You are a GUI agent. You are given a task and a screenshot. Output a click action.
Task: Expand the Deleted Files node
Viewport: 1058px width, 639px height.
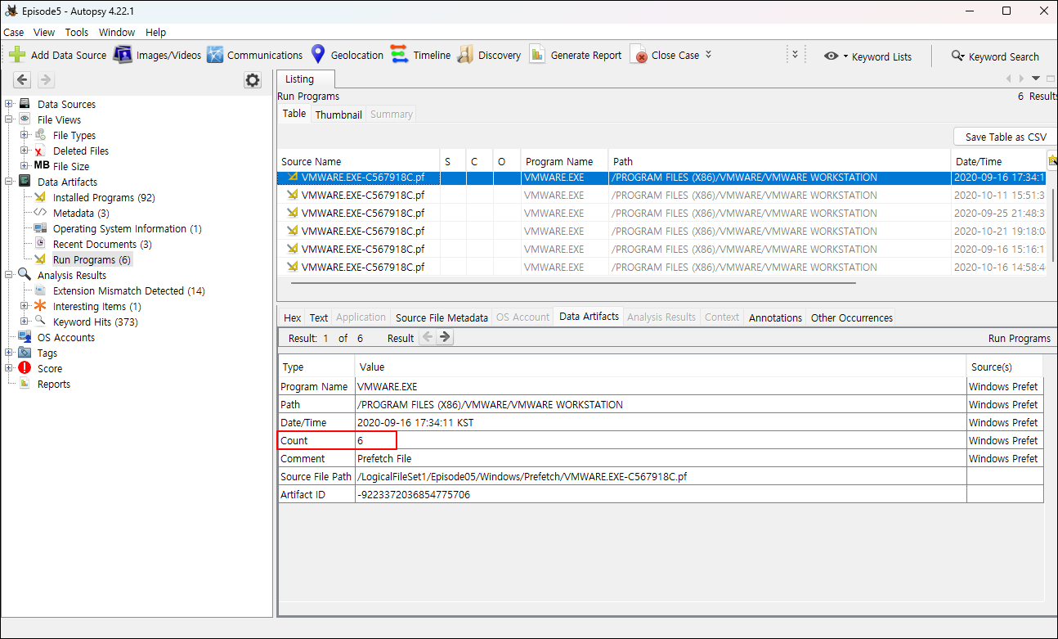tap(25, 151)
